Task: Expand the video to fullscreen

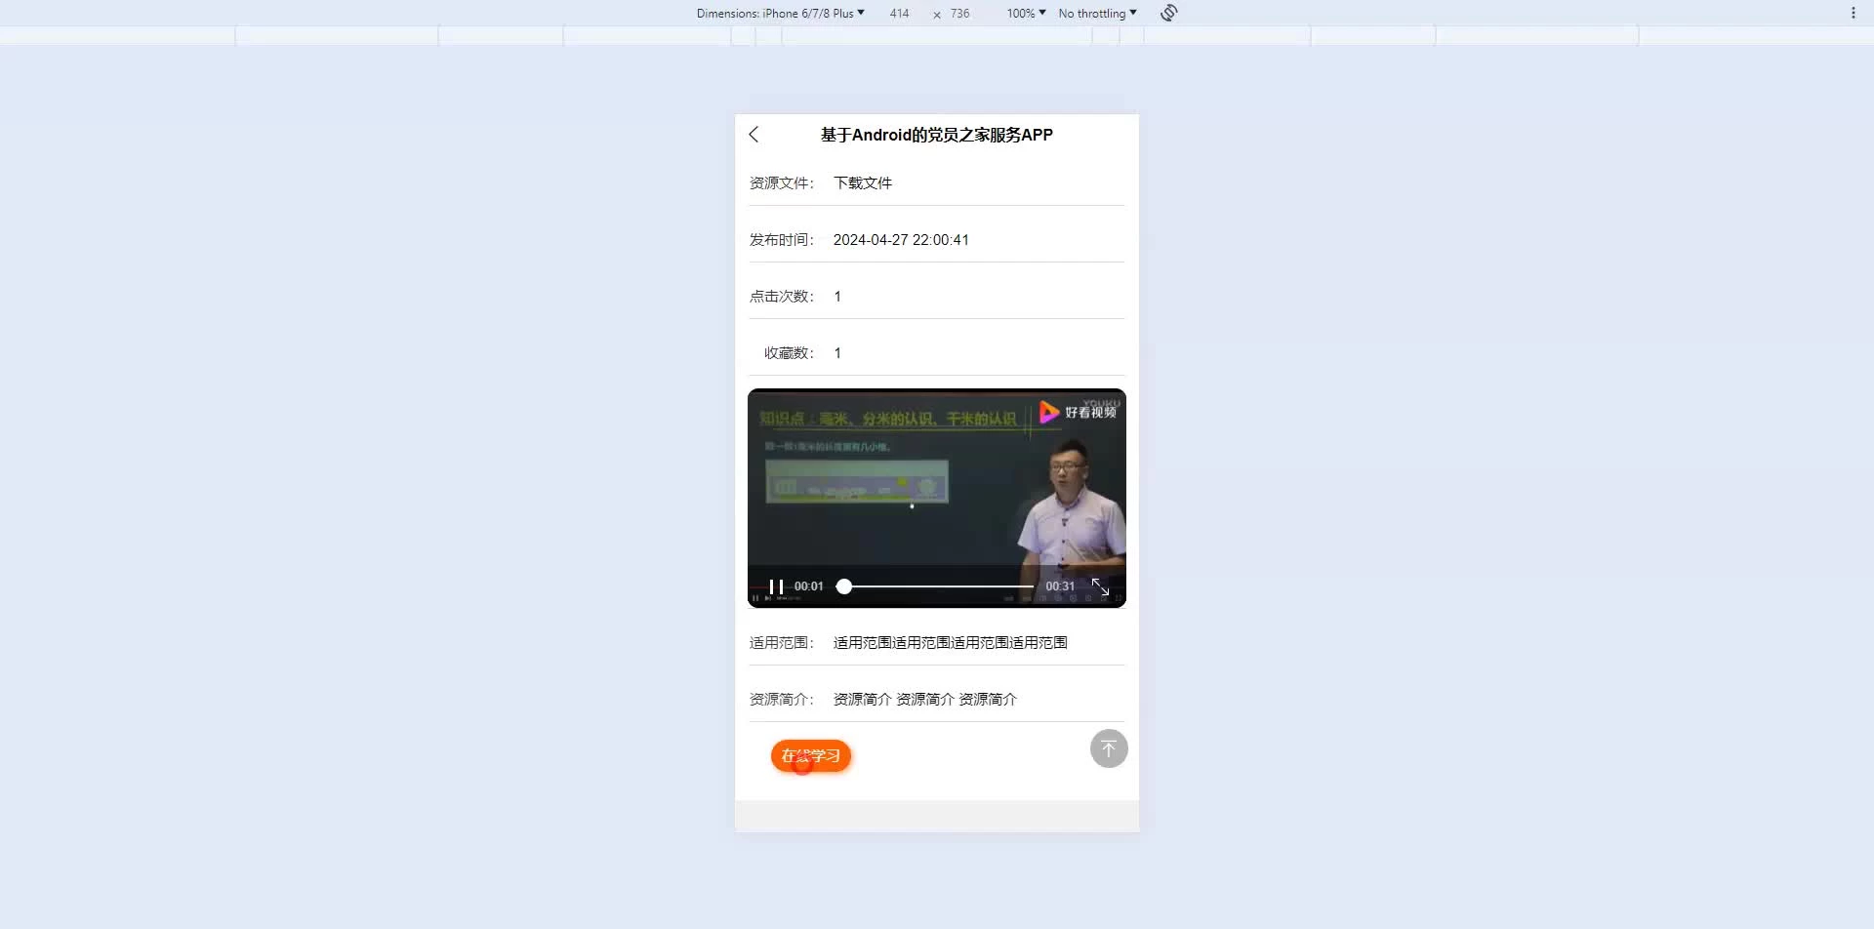Action: (x=1100, y=586)
